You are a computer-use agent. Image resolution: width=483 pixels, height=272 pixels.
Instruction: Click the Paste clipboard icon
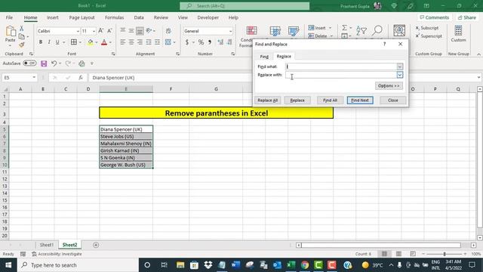click(10, 31)
